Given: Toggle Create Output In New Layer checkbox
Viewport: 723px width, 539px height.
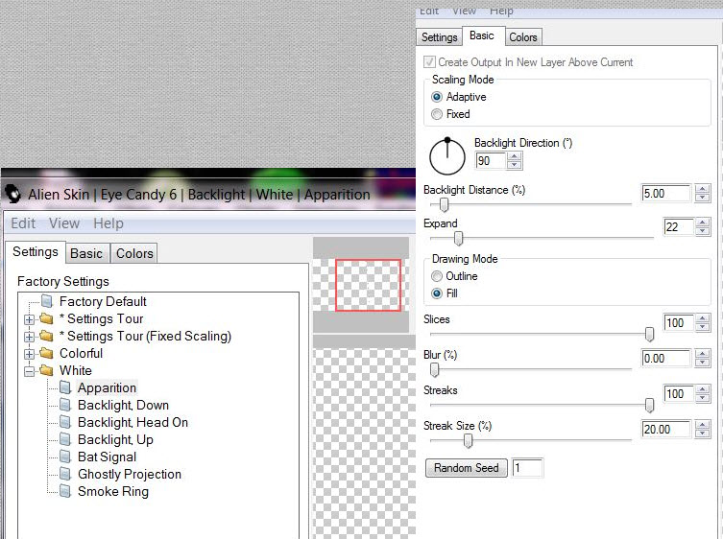Looking at the screenshot, I should (x=429, y=61).
